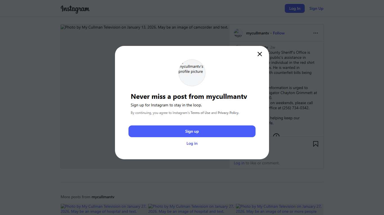Close the sign-up popup with the X
The width and height of the screenshot is (384, 215).
pyautogui.click(x=260, y=54)
